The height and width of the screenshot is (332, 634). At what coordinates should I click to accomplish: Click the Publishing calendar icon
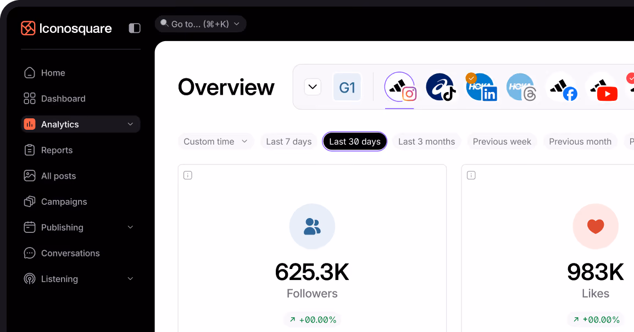(30, 227)
